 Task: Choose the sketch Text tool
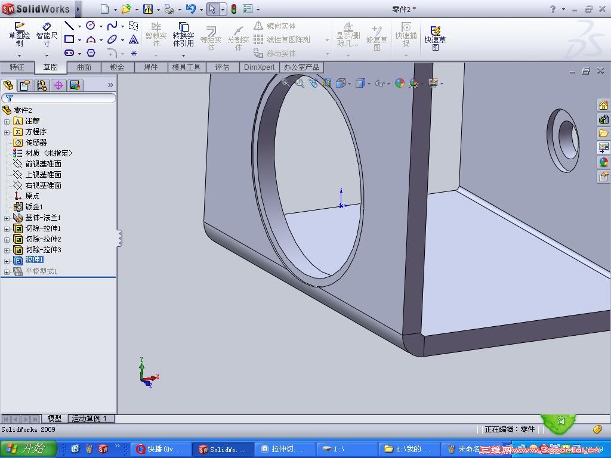[x=134, y=39]
